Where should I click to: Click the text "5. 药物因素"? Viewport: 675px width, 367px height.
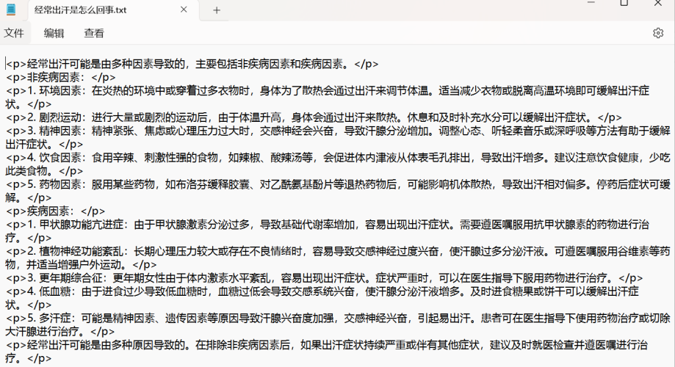coord(54,184)
